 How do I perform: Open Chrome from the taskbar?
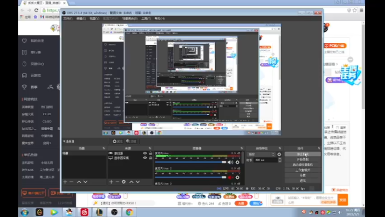point(129,212)
